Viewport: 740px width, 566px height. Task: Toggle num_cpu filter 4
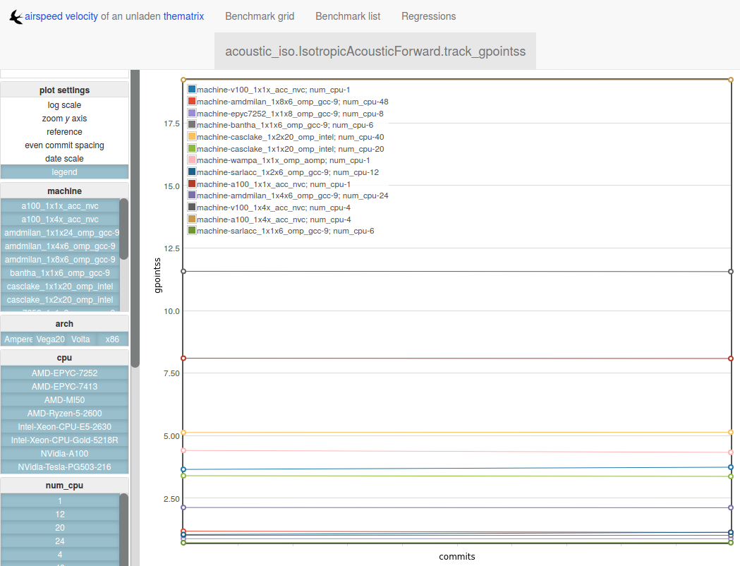coord(60,555)
